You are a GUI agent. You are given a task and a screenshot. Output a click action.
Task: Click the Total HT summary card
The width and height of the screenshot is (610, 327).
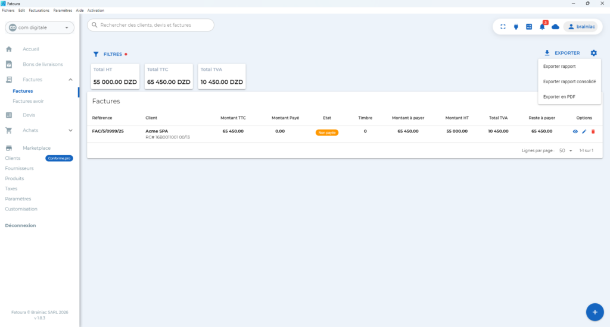click(115, 77)
